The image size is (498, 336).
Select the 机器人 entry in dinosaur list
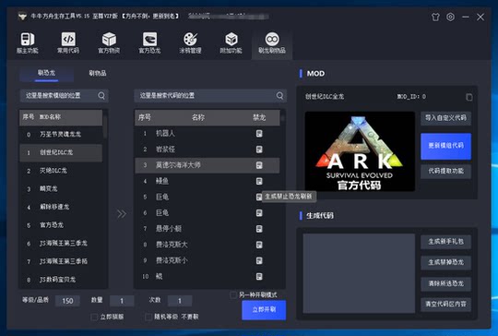click(x=207, y=134)
